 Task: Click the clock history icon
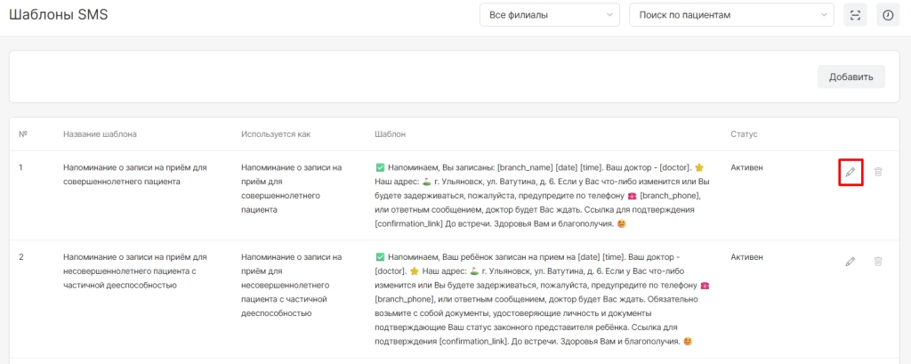pyautogui.click(x=887, y=15)
